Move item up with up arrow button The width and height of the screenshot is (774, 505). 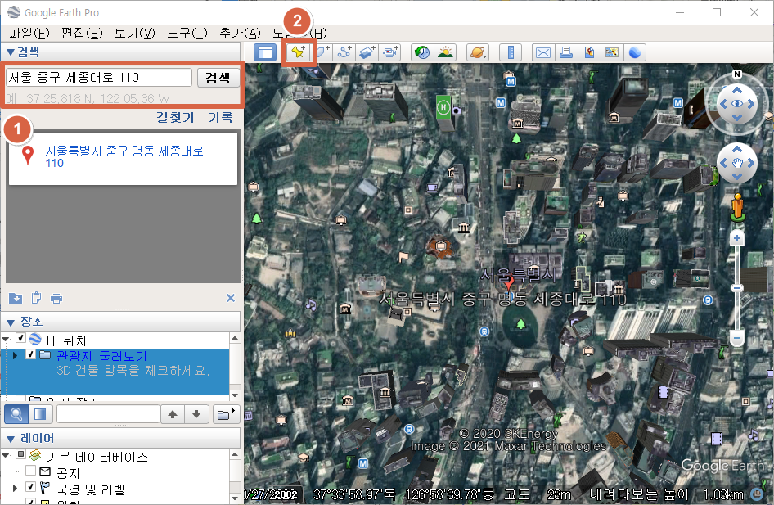[173, 413]
